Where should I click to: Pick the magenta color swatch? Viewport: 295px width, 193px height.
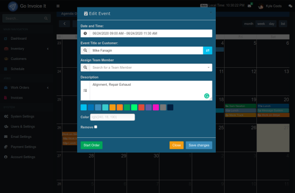(x=156, y=107)
